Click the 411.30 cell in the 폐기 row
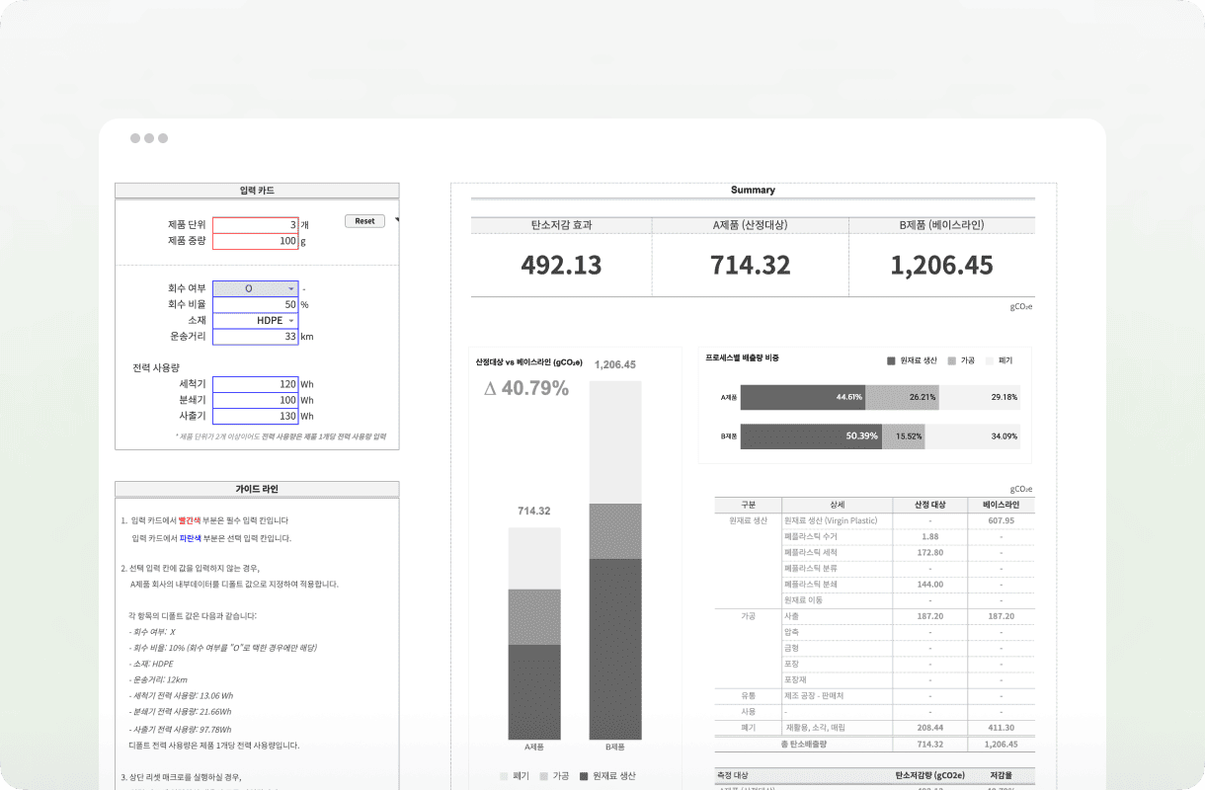 tap(1001, 727)
